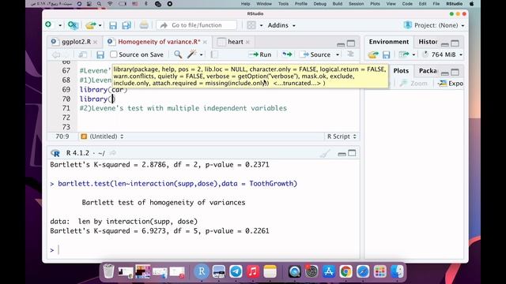
Task: Create a new file with the green plus icon
Action: click(49, 24)
